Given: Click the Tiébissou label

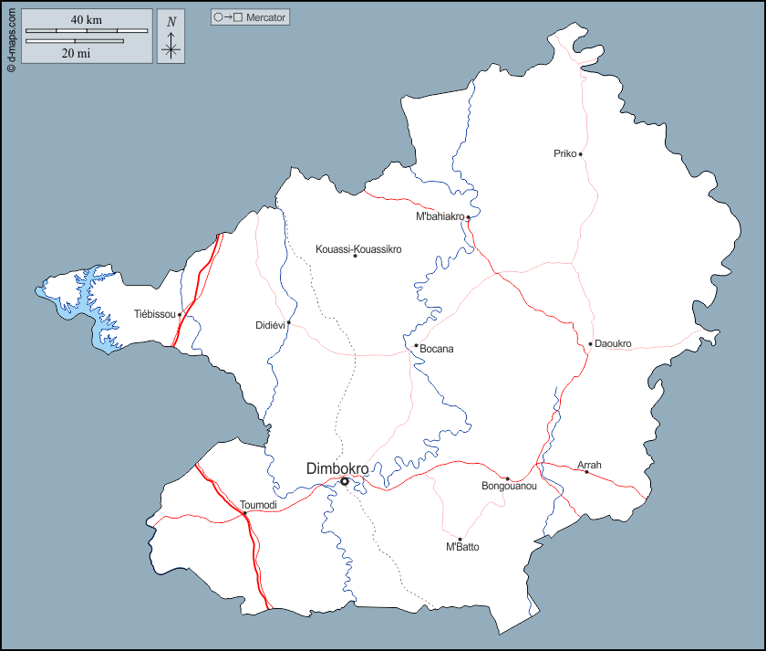Looking at the screenshot, I should 154,314.
